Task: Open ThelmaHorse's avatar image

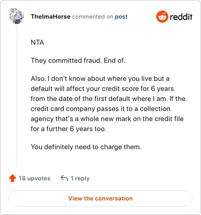Action: pos(17,16)
